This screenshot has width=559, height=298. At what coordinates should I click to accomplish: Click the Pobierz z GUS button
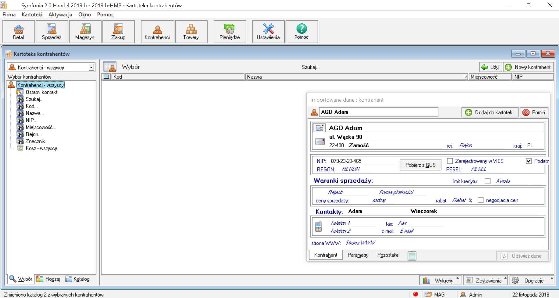pos(420,165)
